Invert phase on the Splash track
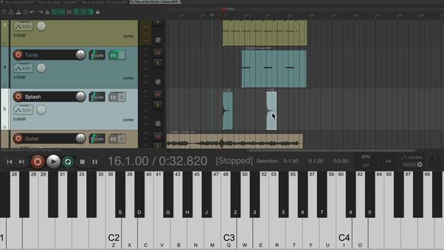Screen dimensions: 444x250 (x=158, y=124)
